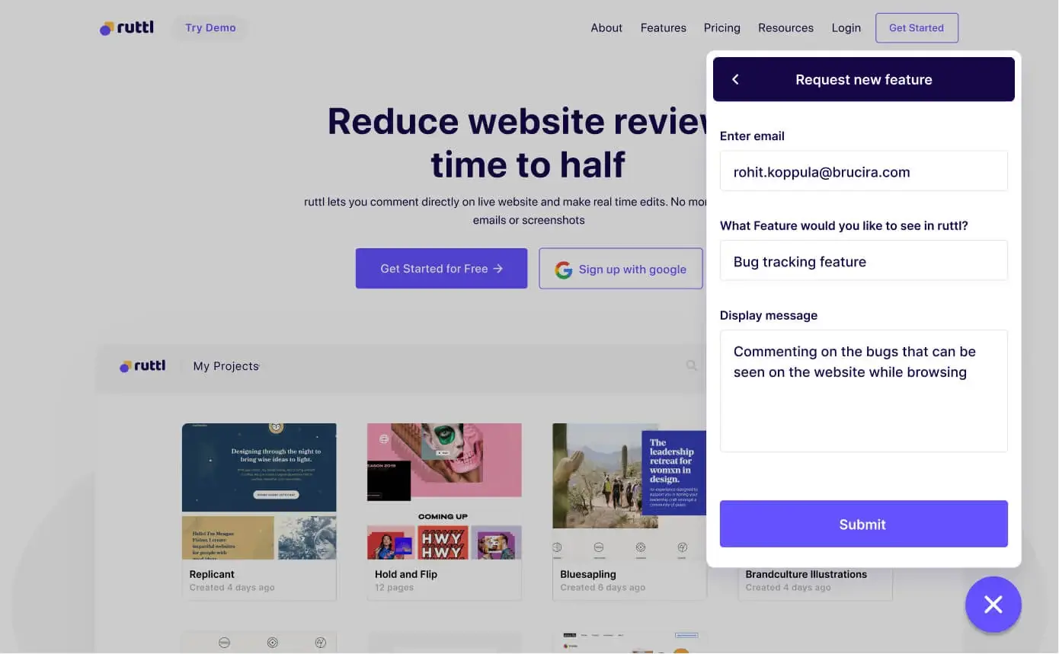This screenshot has height=654, width=1059.
Task: Click the Login link
Action: pyautogui.click(x=846, y=27)
